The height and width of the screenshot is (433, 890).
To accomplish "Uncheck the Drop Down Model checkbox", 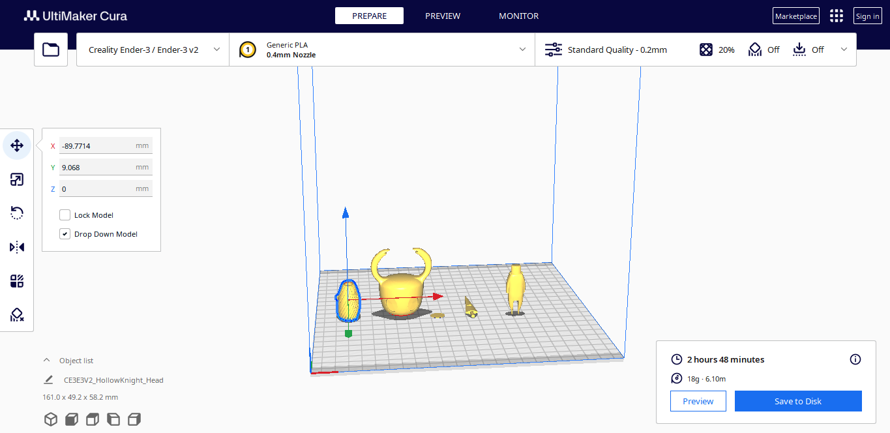I will click(65, 234).
